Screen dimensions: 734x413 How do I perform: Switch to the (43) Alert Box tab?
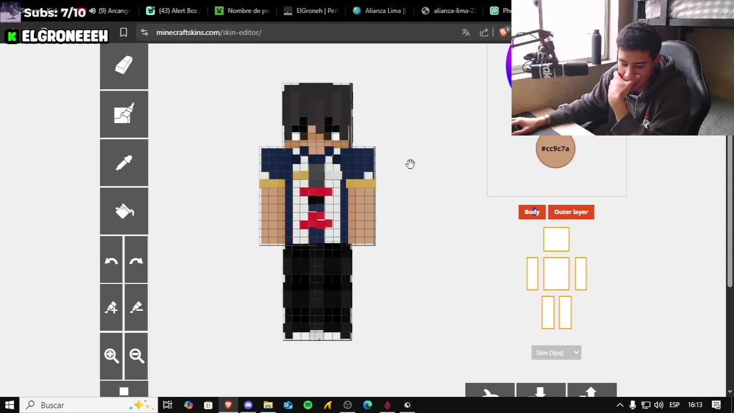coord(172,10)
